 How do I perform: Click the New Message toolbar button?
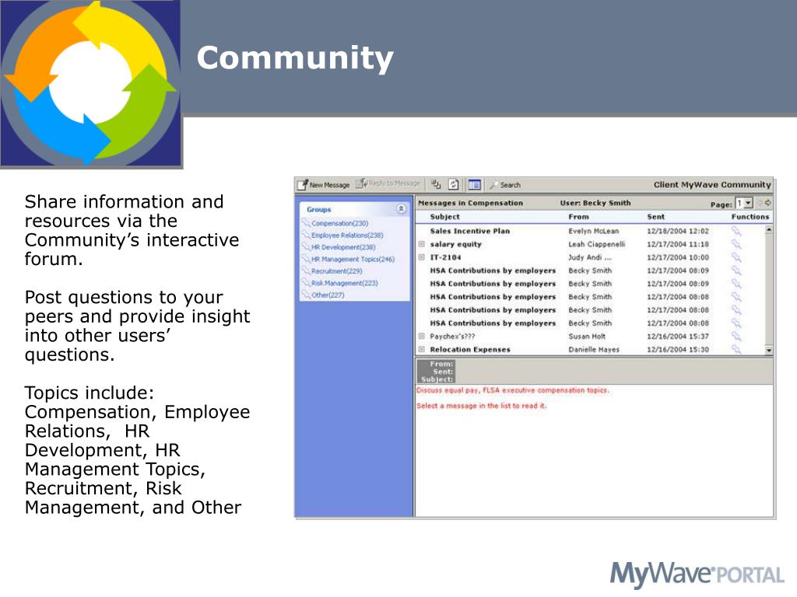pyautogui.click(x=324, y=185)
